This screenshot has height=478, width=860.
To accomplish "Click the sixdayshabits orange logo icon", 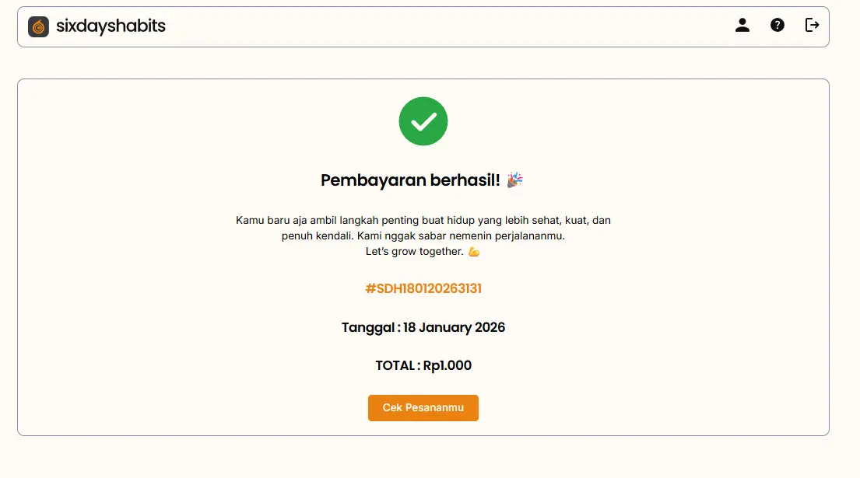I will coord(38,26).
